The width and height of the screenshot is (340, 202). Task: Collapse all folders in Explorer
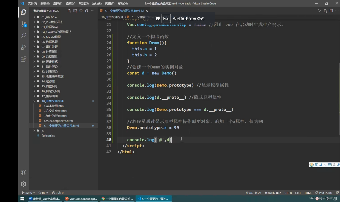87,11
